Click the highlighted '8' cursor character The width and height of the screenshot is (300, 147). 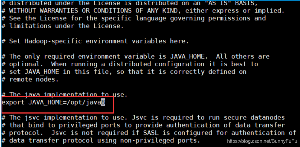tap(103, 102)
